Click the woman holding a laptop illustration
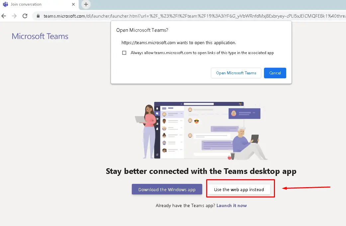The height and width of the screenshot is (226, 346). [148, 131]
